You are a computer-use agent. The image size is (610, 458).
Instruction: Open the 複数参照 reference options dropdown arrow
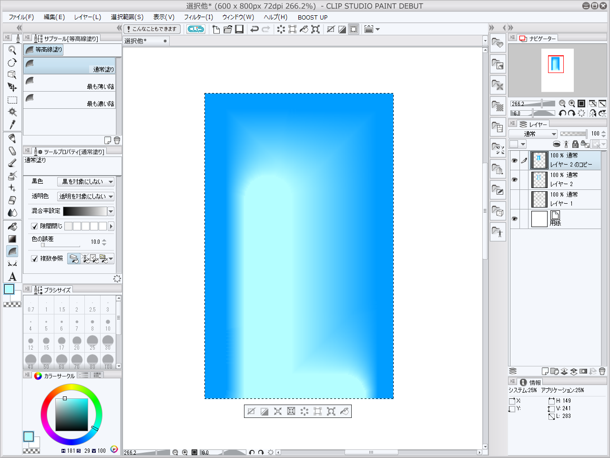111,259
